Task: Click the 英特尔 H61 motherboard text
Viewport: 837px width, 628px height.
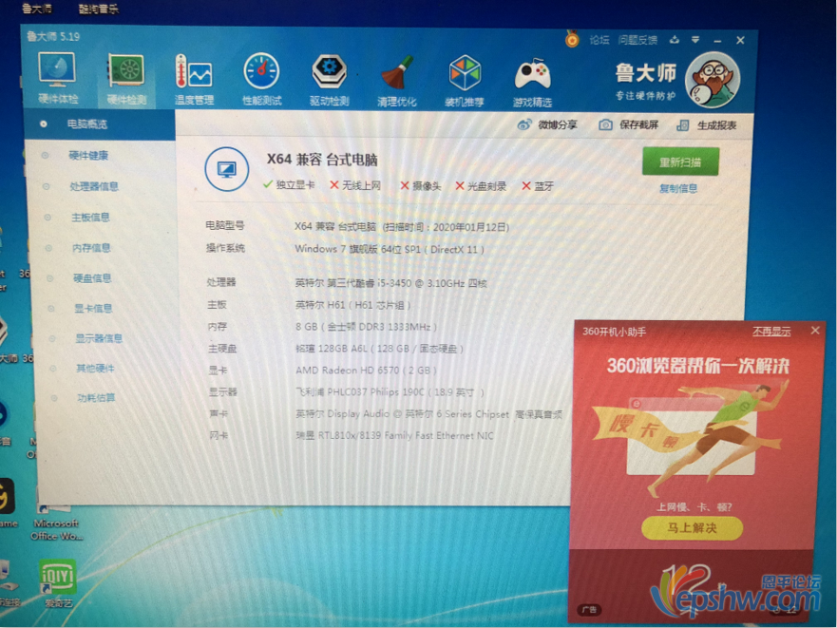Action: tap(352, 305)
